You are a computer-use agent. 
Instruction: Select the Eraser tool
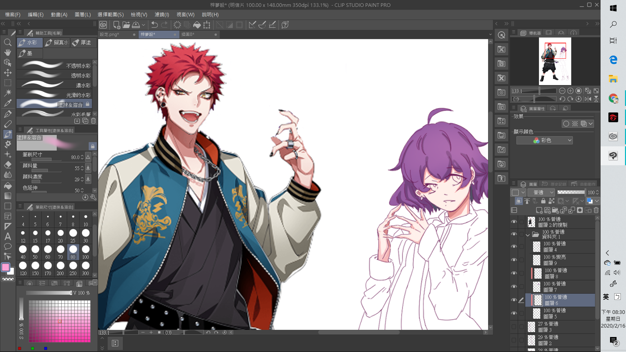[x=8, y=165]
